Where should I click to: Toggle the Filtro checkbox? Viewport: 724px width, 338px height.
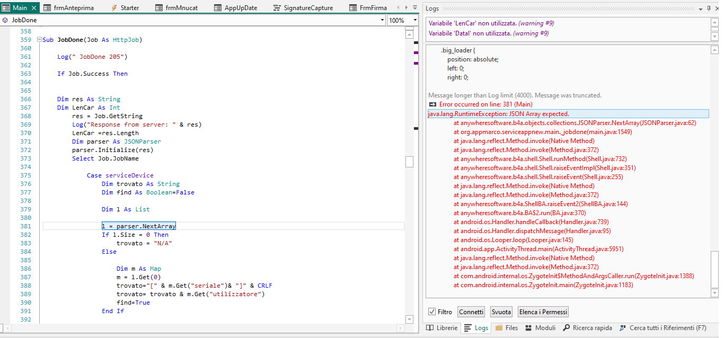pos(432,312)
